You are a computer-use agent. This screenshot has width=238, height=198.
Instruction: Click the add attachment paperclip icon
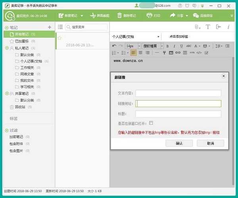pyautogui.click(x=197, y=27)
